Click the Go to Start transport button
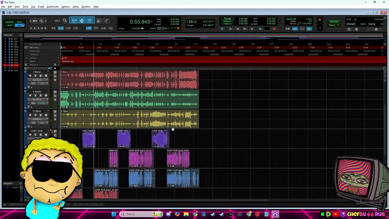Screen dimensions: 389x219 [230, 29]
